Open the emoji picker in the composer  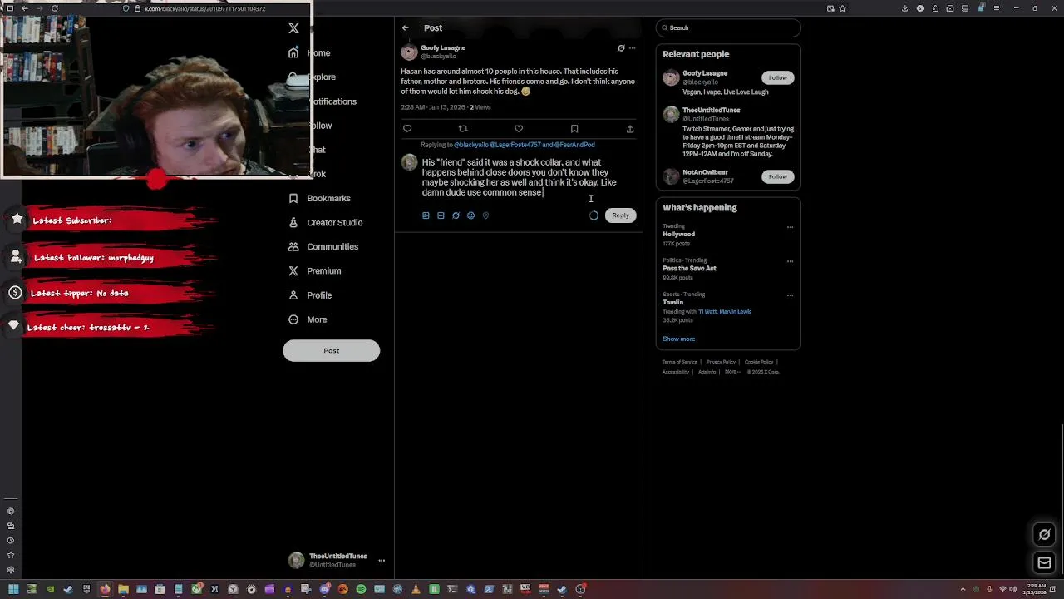(470, 215)
